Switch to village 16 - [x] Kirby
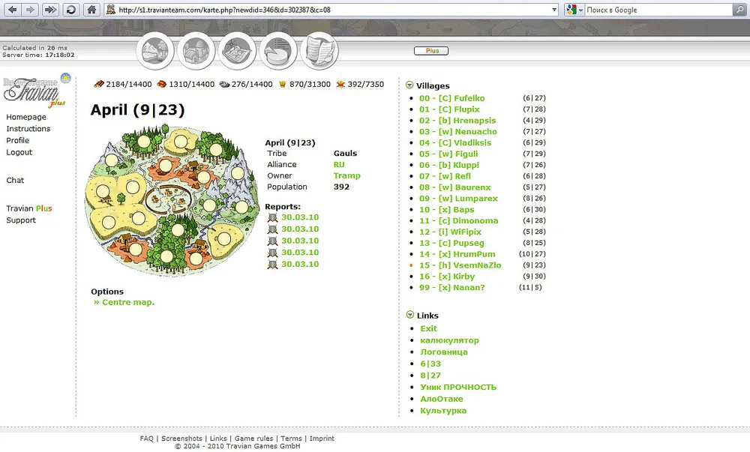750x452 pixels. pos(447,276)
